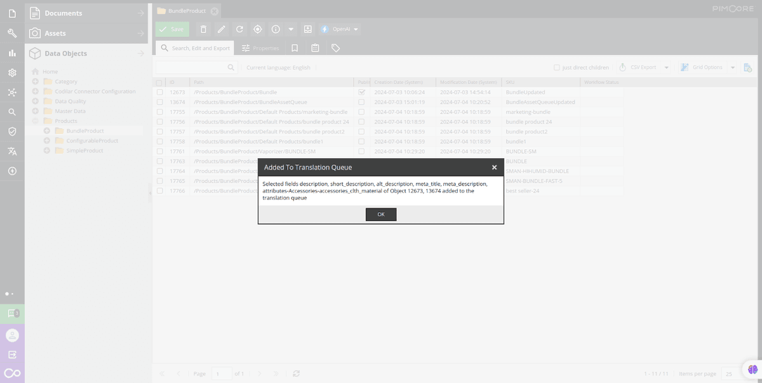Open the bookmark icon tab
Screen dimensions: 762x383
(295, 48)
